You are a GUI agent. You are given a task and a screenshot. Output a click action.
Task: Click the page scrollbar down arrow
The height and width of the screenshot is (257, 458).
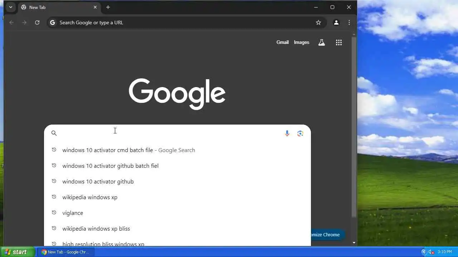click(354, 243)
